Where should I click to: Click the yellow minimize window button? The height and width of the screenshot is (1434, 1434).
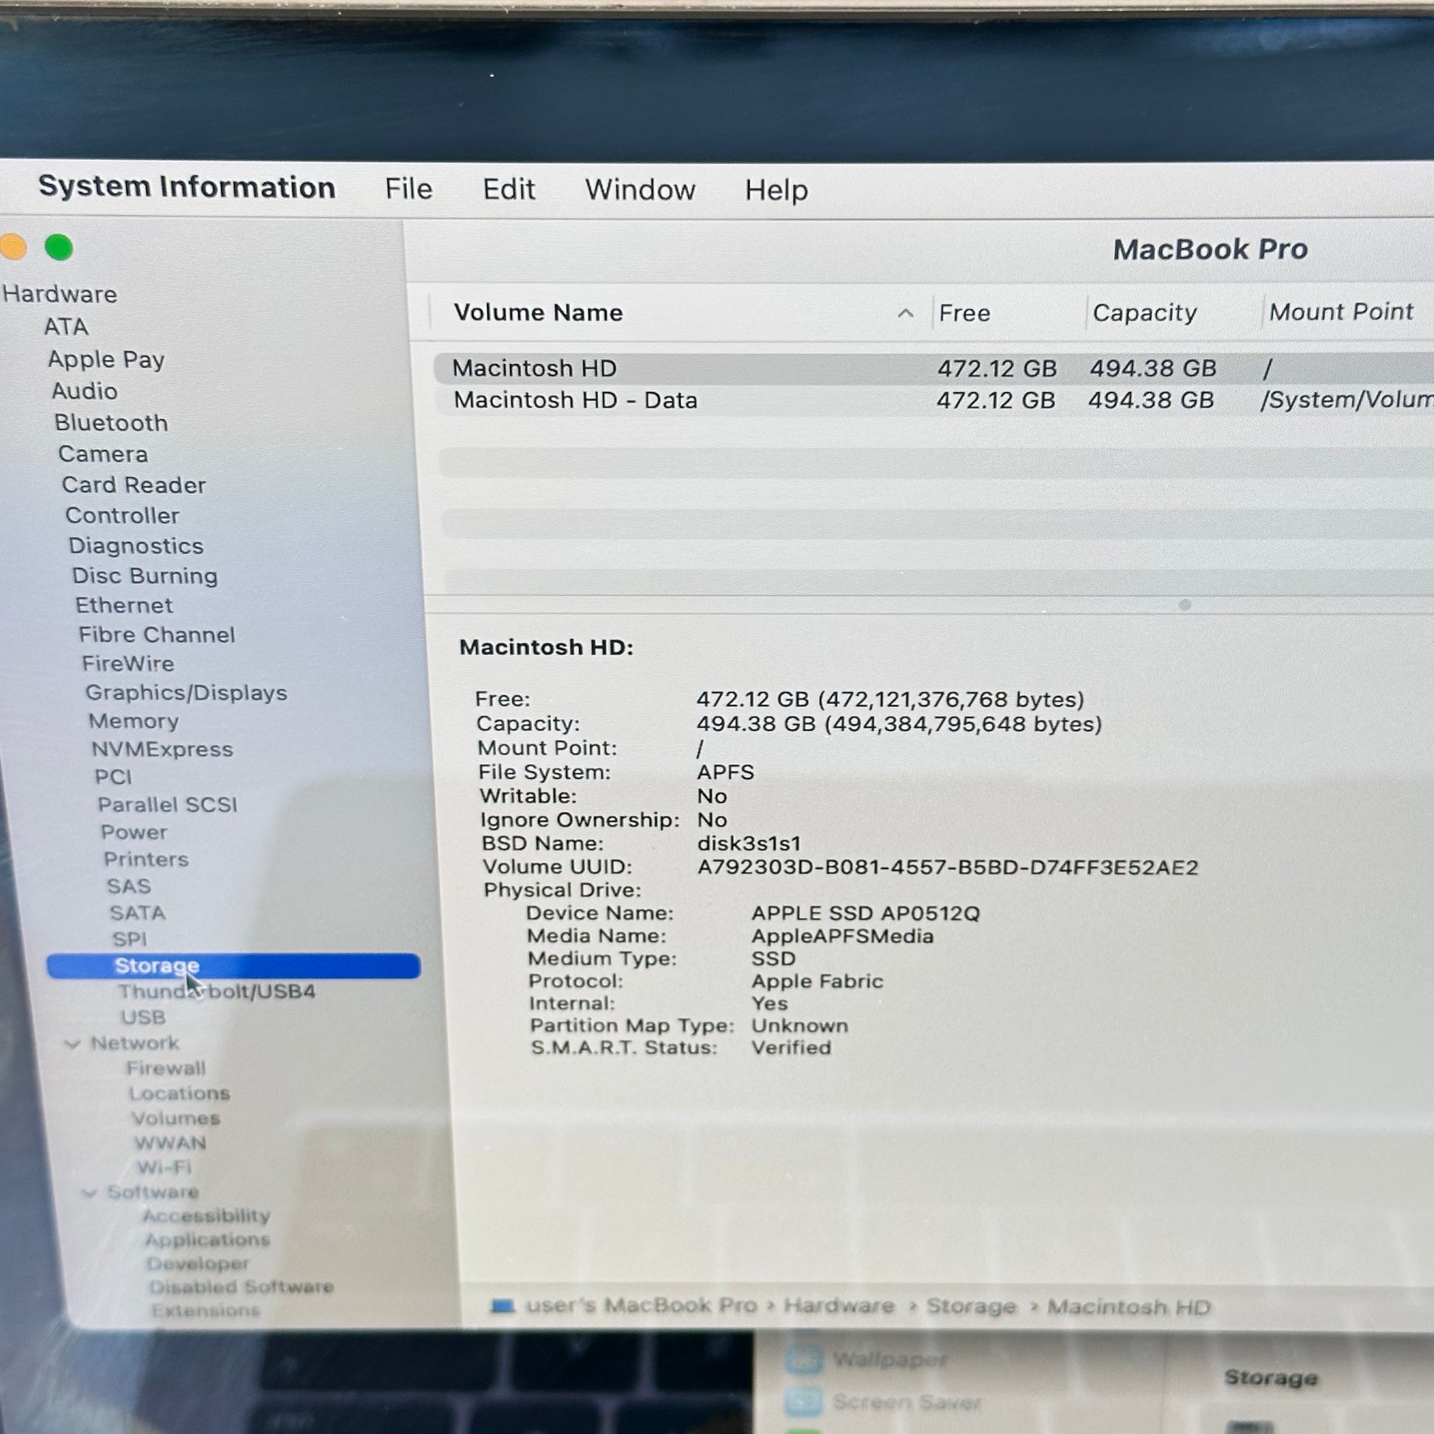13,245
